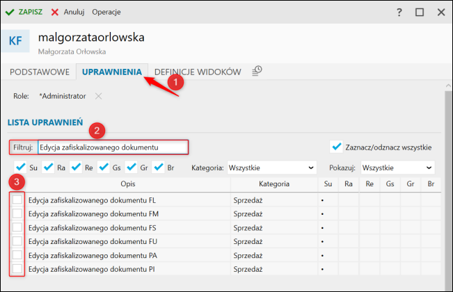Select the UPRAWNIENIA tab
Screen dimensions: 453x292
point(112,72)
